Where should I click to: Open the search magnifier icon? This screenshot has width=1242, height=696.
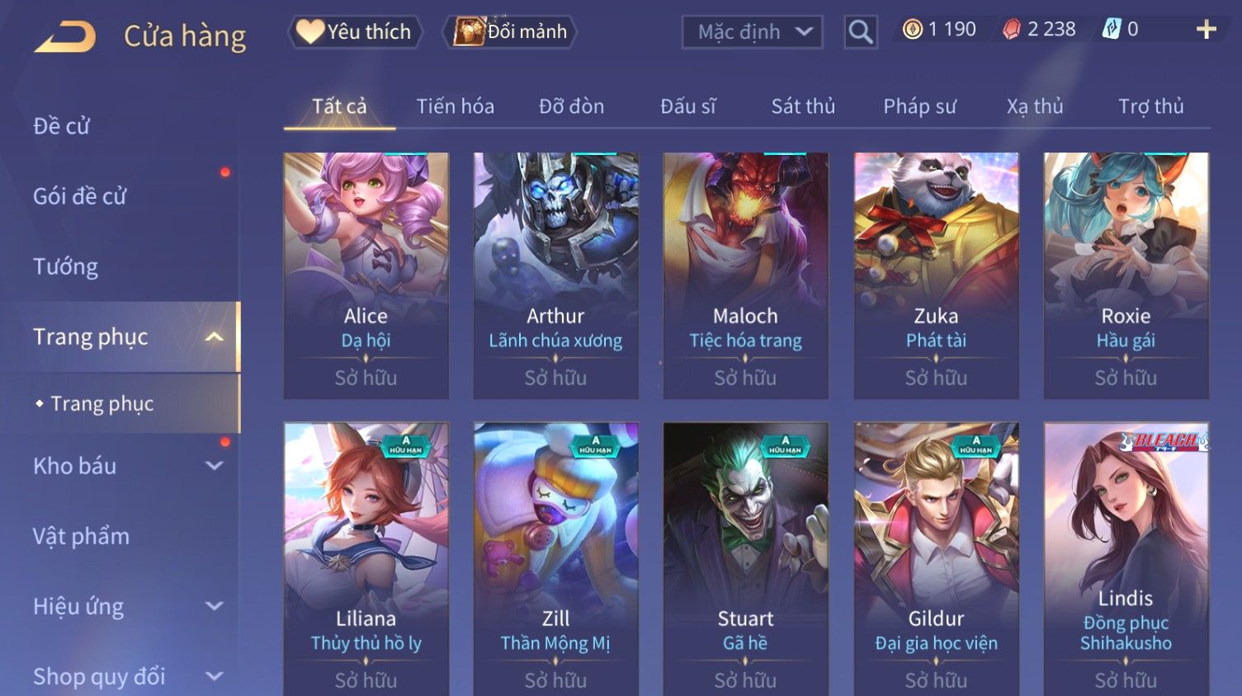860,32
